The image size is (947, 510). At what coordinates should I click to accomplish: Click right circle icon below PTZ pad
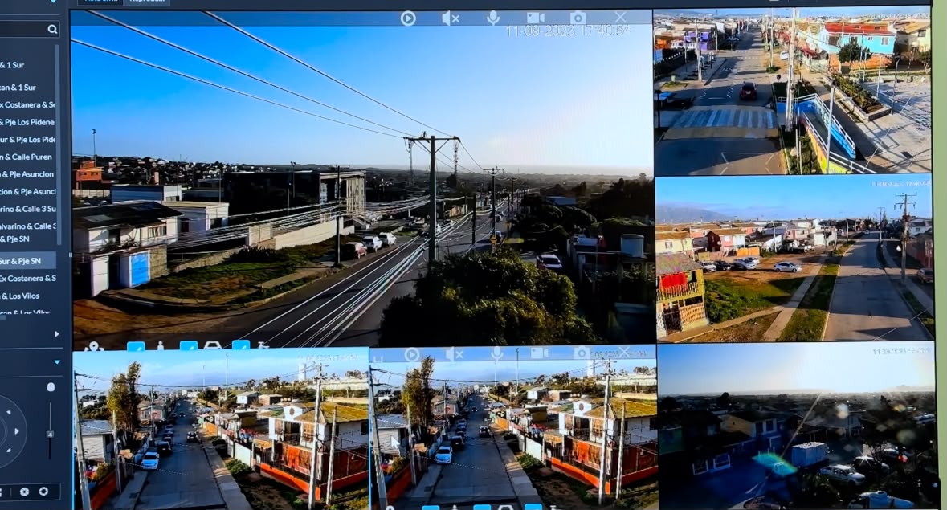click(43, 492)
